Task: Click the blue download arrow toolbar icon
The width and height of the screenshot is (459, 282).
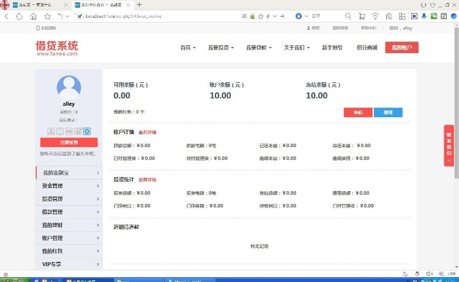Action: coord(424,16)
